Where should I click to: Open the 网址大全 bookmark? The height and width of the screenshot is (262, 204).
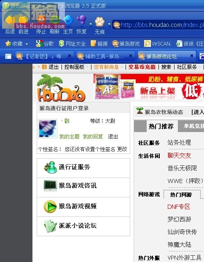pos(72,43)
